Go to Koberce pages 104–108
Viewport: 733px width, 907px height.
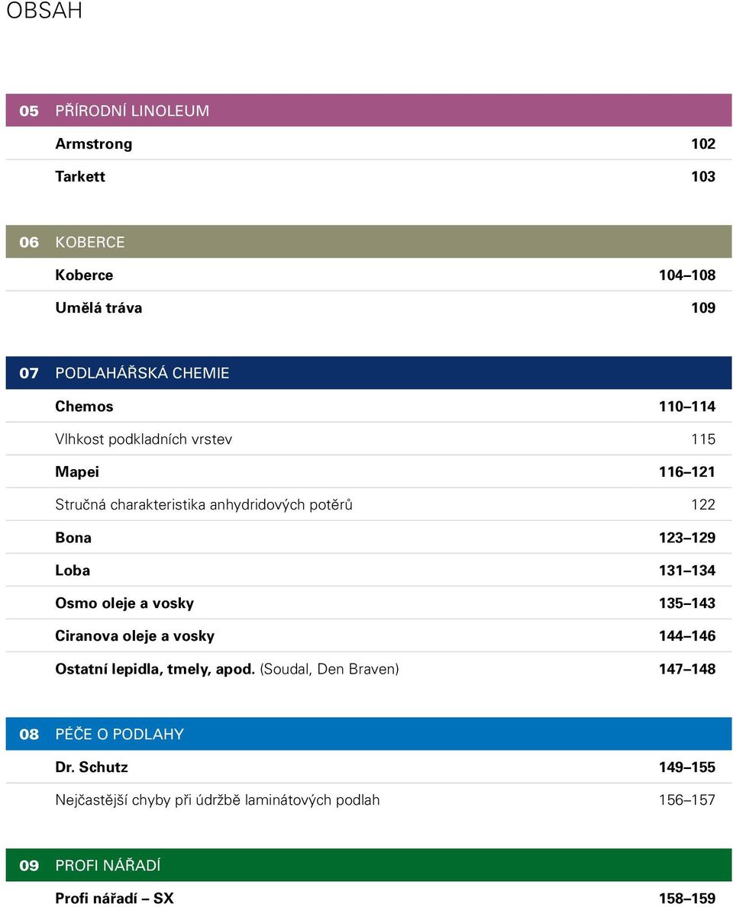(369, 275)
